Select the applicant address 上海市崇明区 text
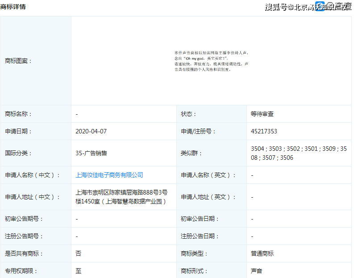Image resolution: width=354 pixels, height=278 pixels. tap(121, 197)
